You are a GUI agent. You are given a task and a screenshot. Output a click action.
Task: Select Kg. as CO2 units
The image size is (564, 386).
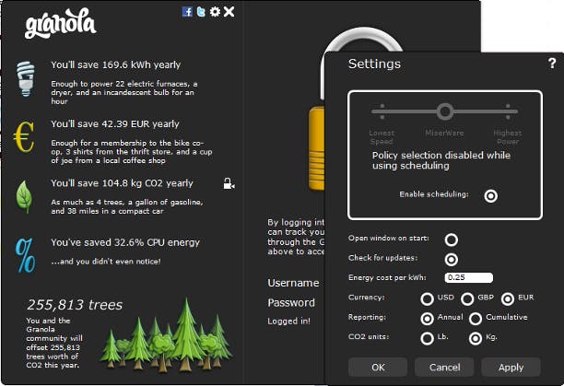point(476,338)
